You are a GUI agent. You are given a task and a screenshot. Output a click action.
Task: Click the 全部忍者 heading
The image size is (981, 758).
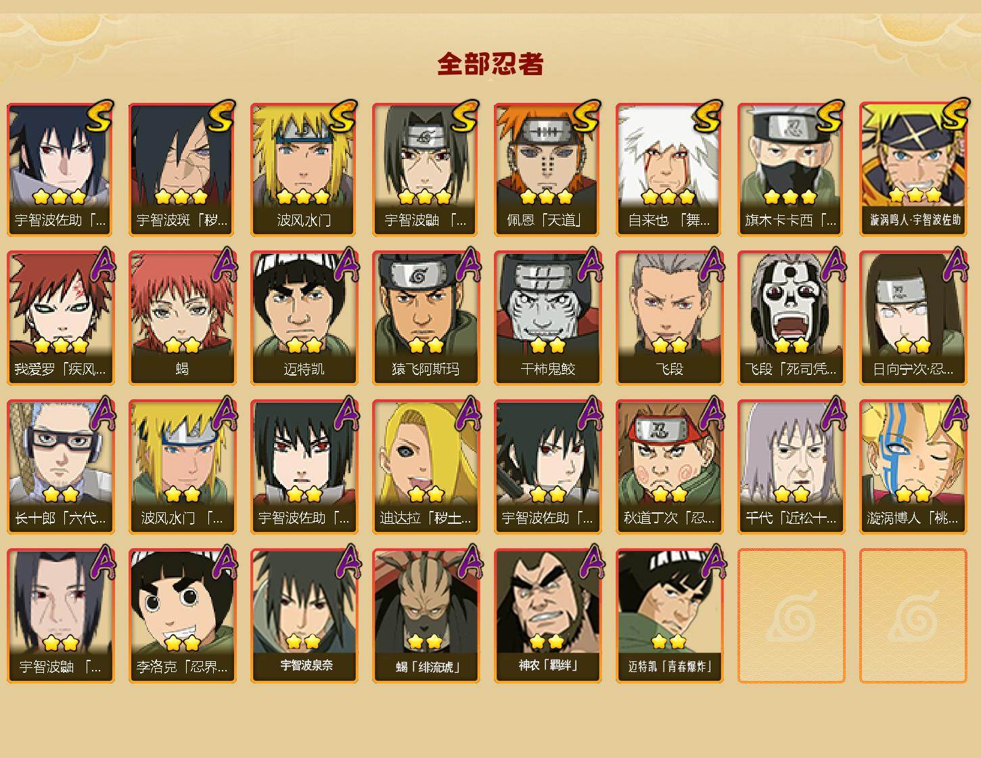point(491,64)
